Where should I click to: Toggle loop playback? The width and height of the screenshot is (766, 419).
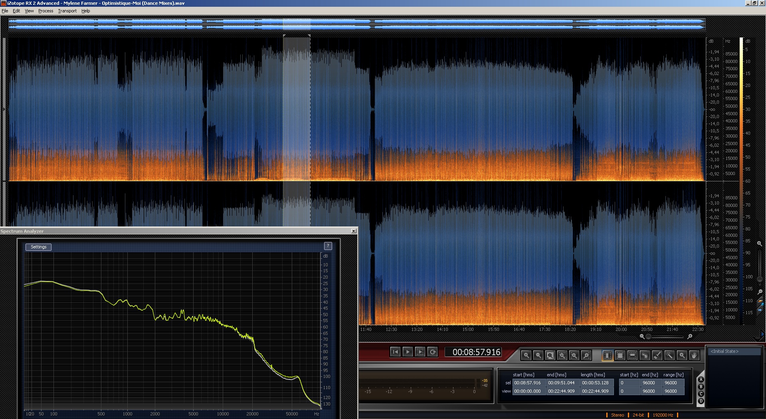432,352
